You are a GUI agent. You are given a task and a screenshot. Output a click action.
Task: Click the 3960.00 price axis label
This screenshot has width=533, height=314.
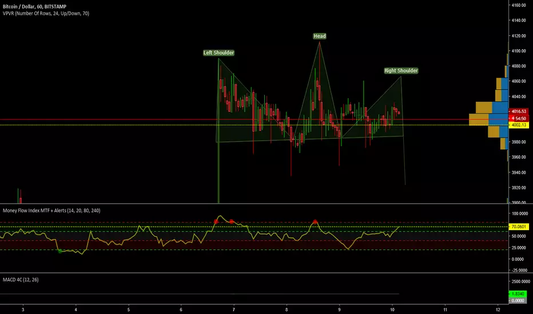(518, 157)
